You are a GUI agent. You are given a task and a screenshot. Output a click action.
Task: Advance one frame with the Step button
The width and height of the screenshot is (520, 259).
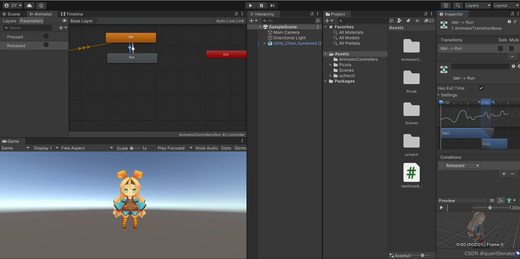[x=272, y=5]
